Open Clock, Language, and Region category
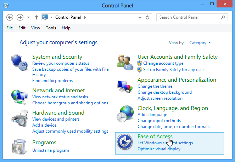The height and width of the screenshot is (162, 235). (x=173, y=108)
